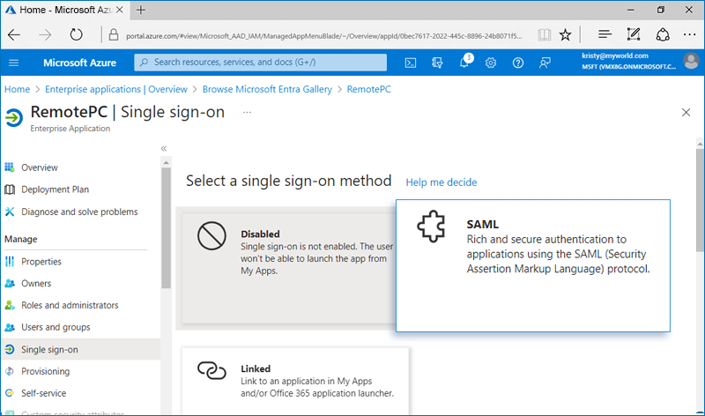This screenshot has height=416, width=705.
Task: Select the Disabled sign-on option card
Action: click(286, 265)
